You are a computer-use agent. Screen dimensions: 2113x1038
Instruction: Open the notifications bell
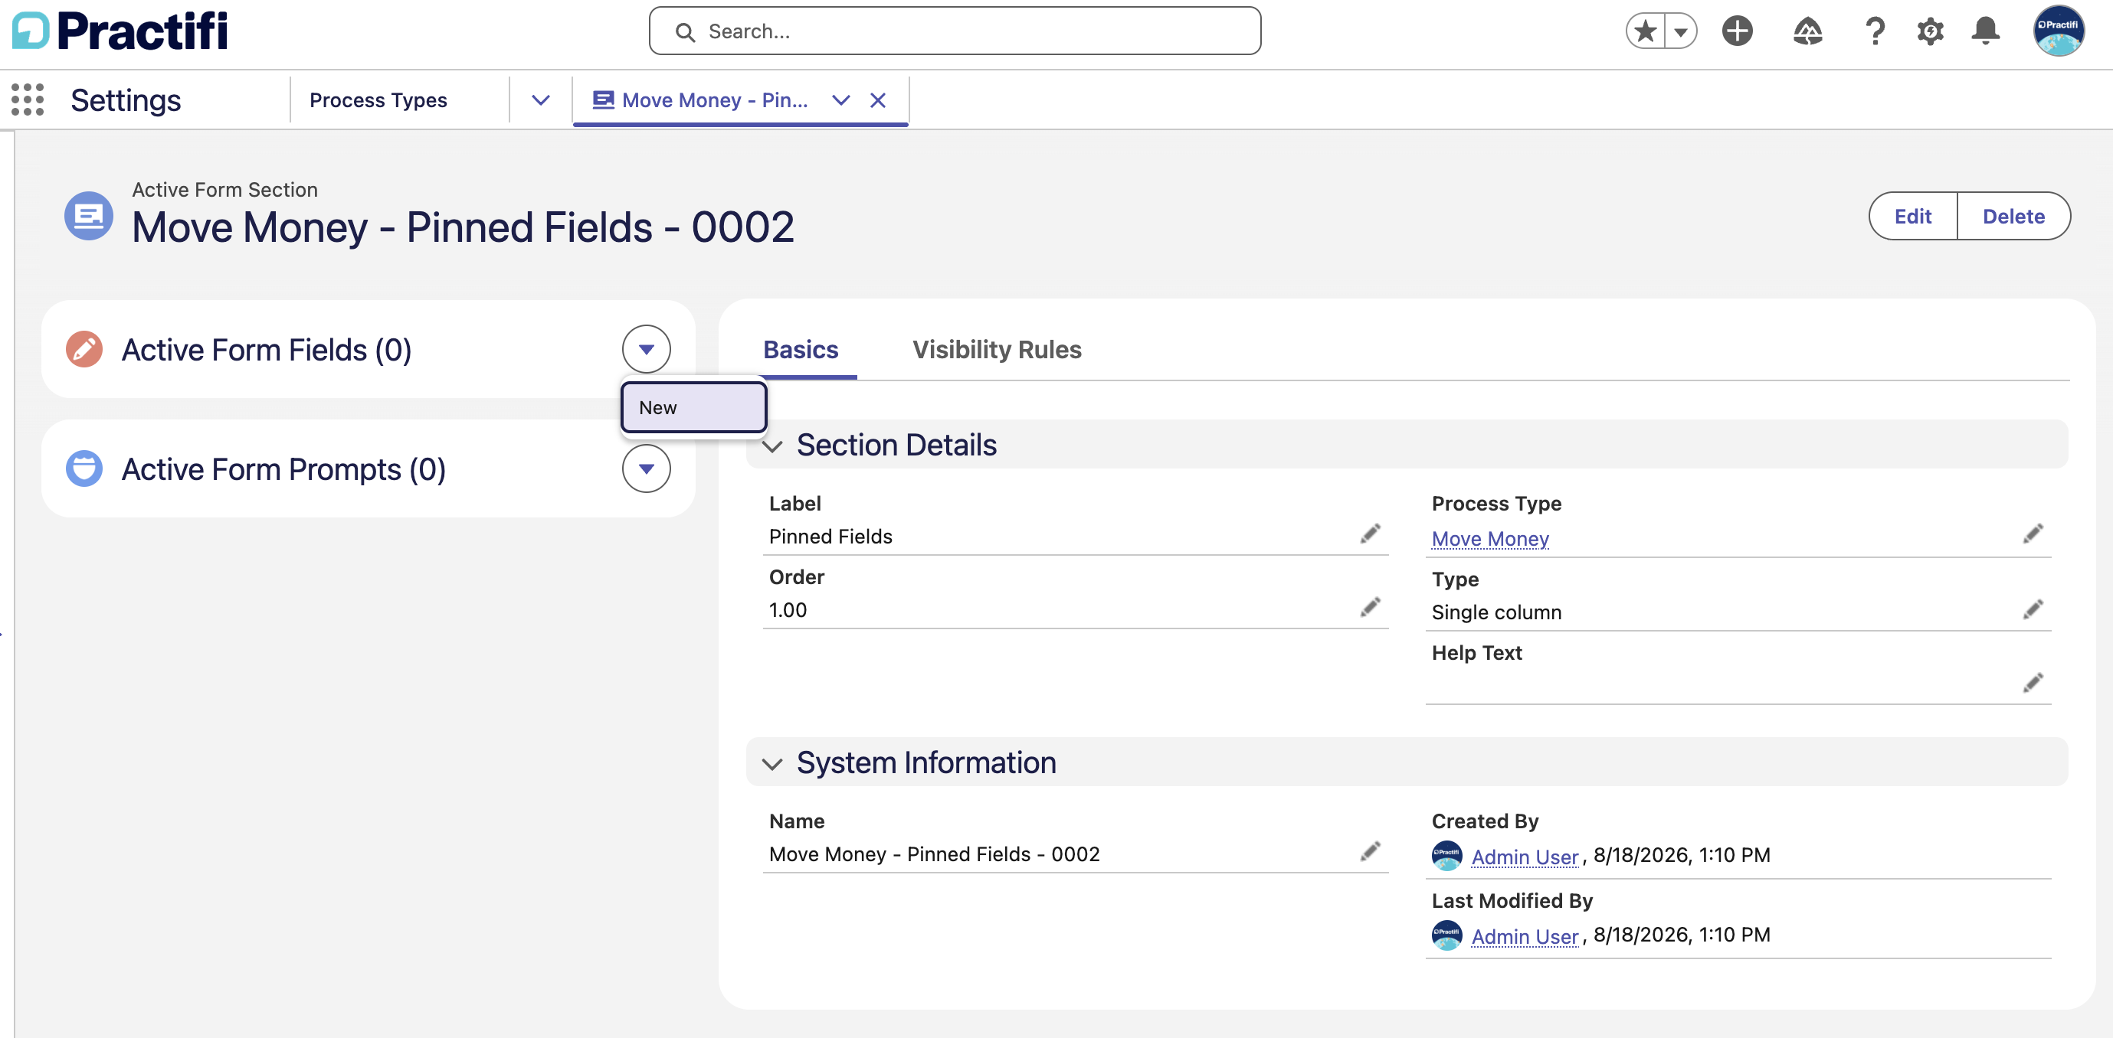1985,32
